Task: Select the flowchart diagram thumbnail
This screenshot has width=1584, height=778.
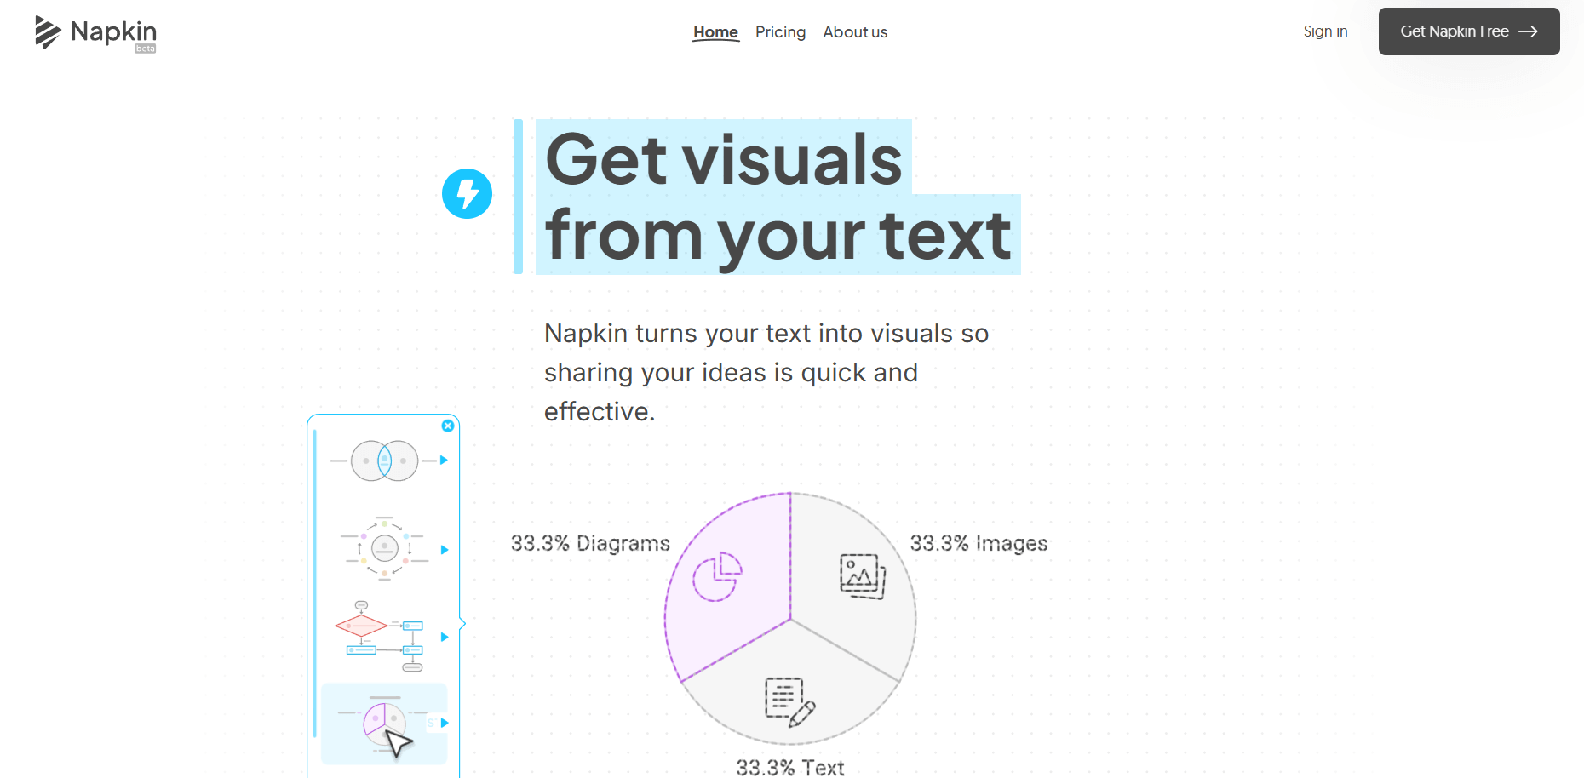Action: click(x=380, y=637)
